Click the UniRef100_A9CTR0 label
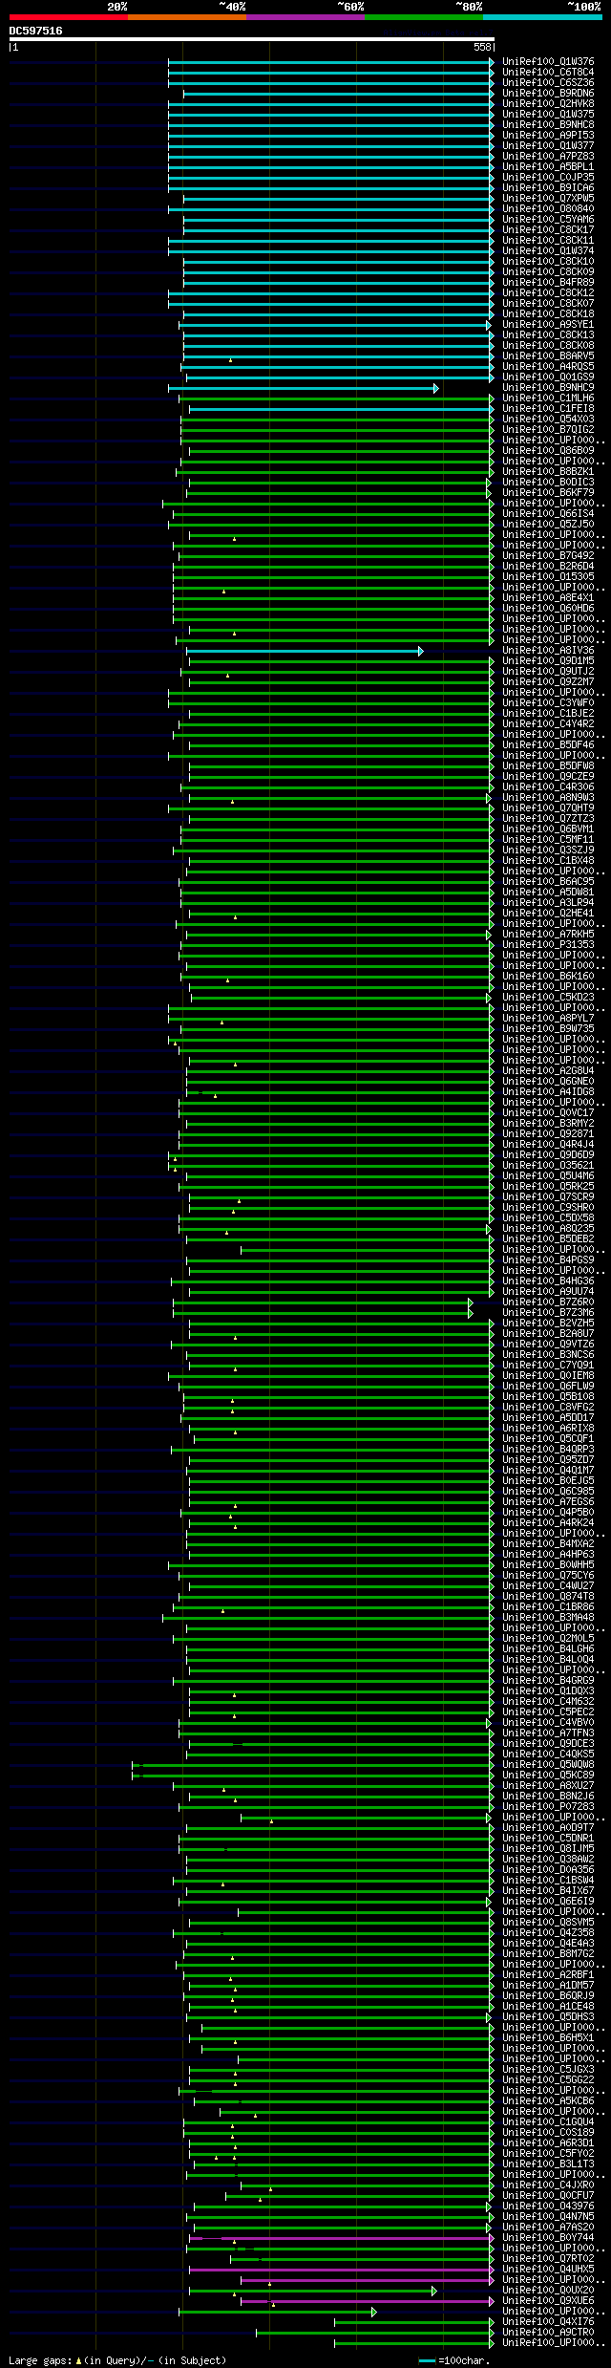This screenshot has height=2368, width=611. click(548, 2332)
